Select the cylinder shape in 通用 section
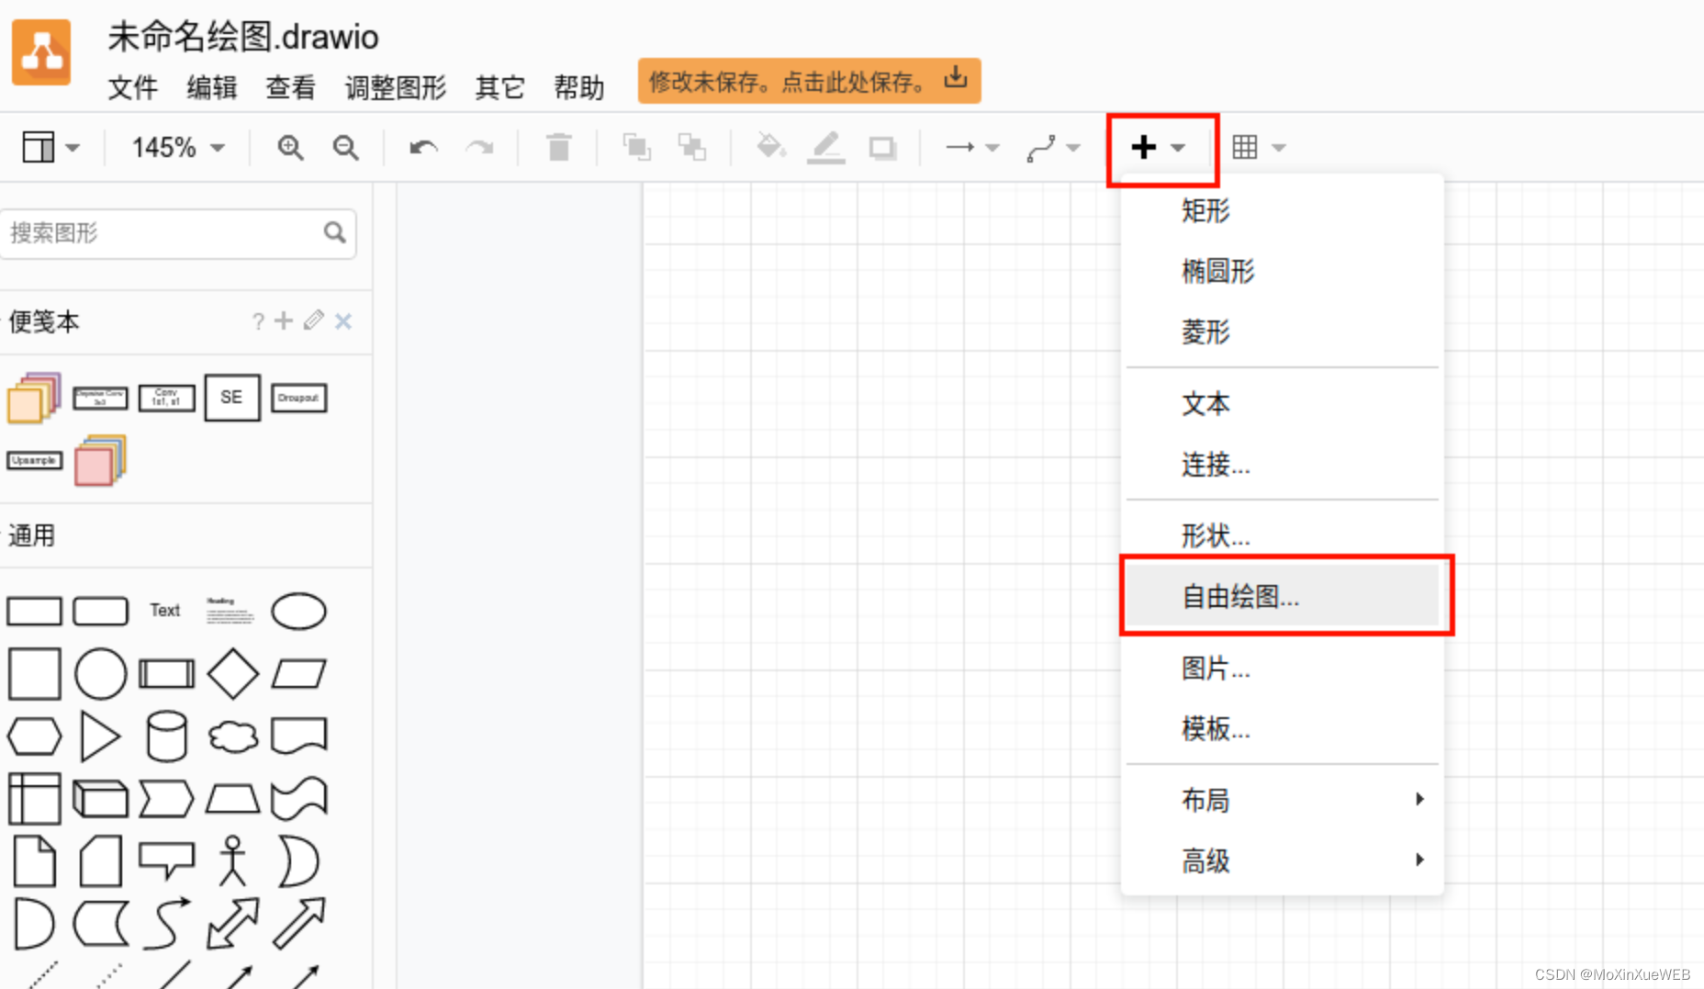The image size is (1704, 989). [x=166, y=736]
